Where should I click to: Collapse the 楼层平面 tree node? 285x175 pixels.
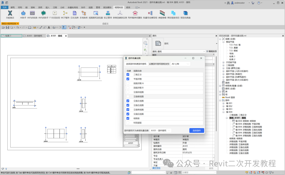[224, 42]
